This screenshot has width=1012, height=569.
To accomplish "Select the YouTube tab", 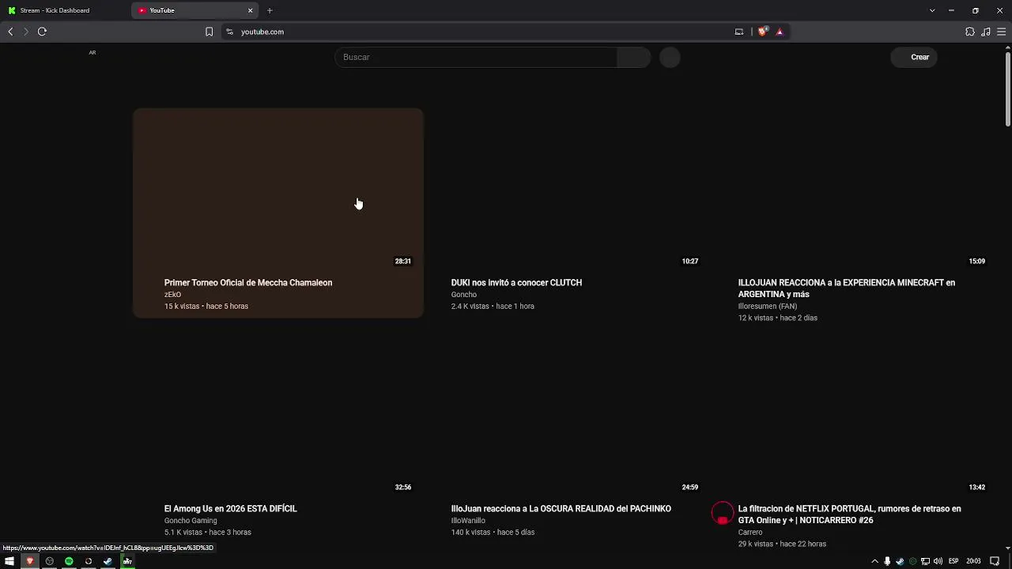I will pos(194,10).
